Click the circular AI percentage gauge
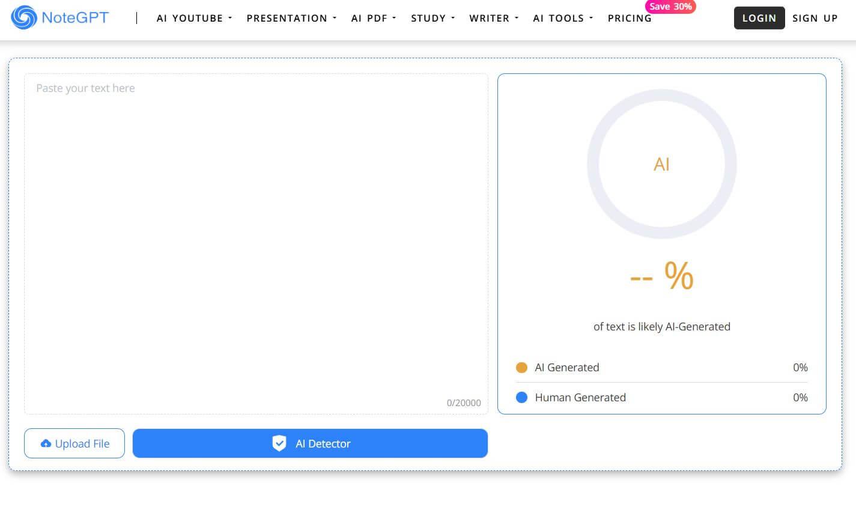The width and height of the screenshot is (856, 510). click(x=661, y=164)
